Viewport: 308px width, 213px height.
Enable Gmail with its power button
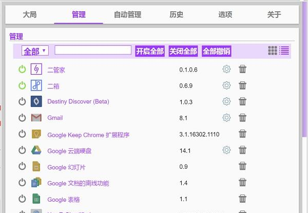point(22,118)
